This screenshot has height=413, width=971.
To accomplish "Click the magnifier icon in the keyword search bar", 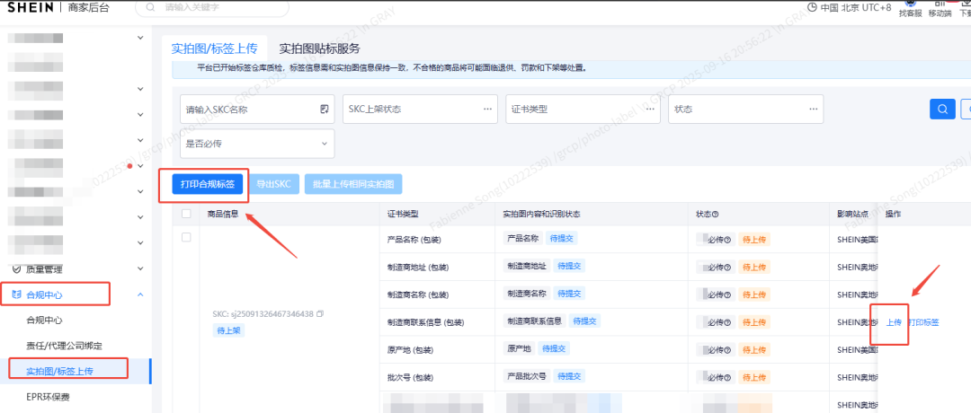I will coord(149,8).
